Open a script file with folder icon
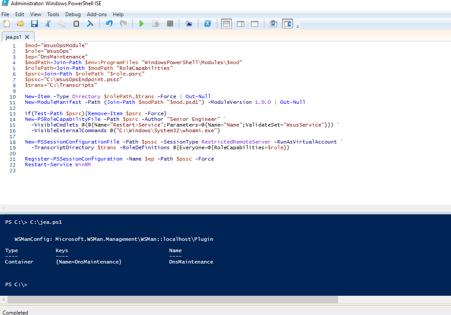Image resolution: width=451 pixels, height=315 pixels. click(x=20, y=24)
